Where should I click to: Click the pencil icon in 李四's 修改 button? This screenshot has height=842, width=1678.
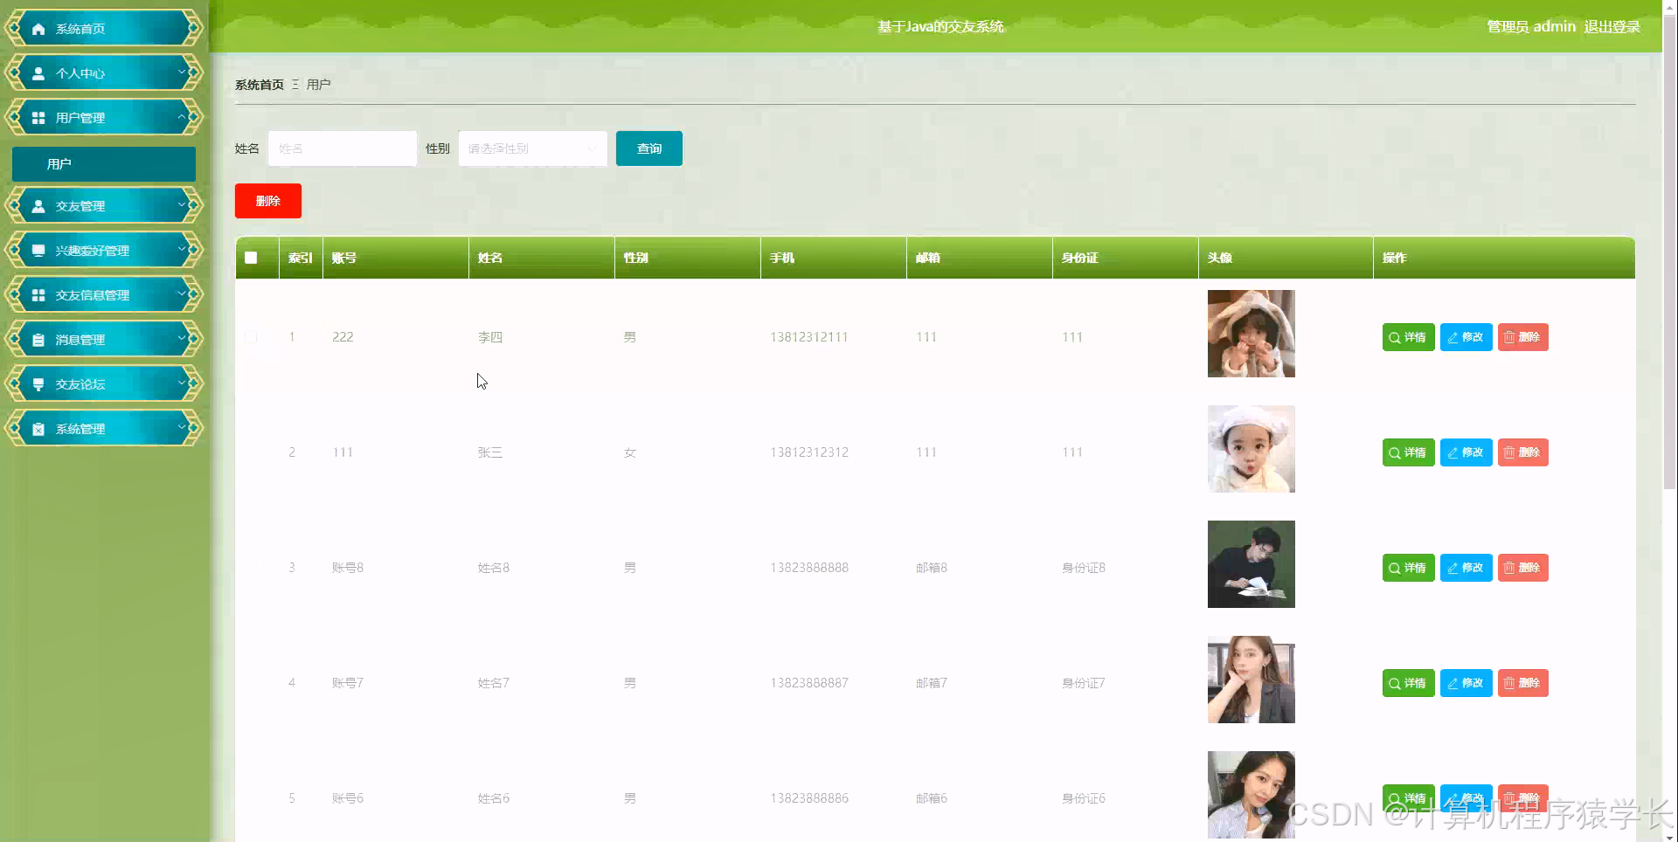coord(1453,337)
